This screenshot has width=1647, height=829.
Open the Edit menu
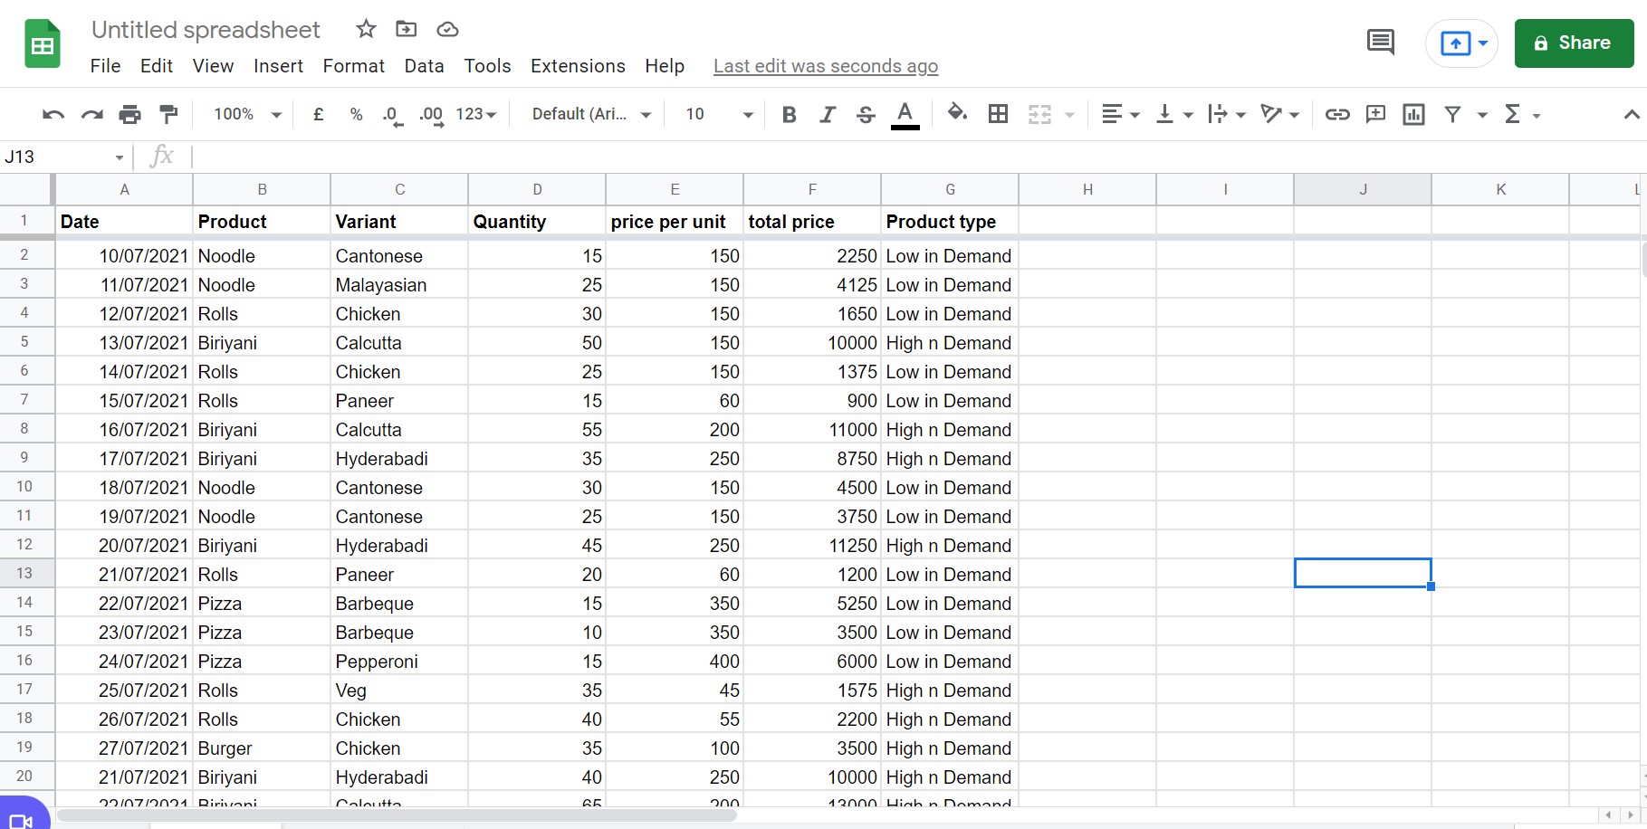(157, 66)
